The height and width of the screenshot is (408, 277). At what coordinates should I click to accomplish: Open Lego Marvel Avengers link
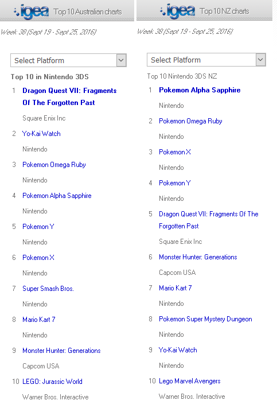(190, 381)
